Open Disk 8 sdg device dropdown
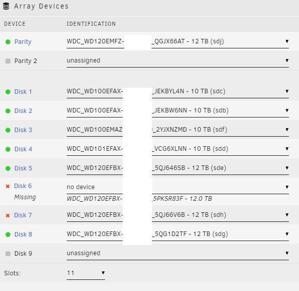 click(x=178, y=234)
